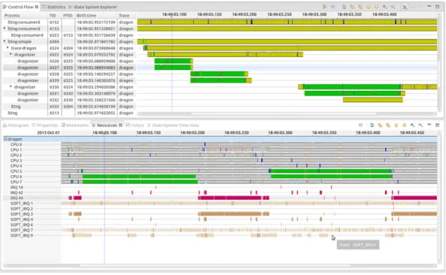Select CPU 7 in Resources view
Screen dimensions: 446x275
tap(17, 182)
